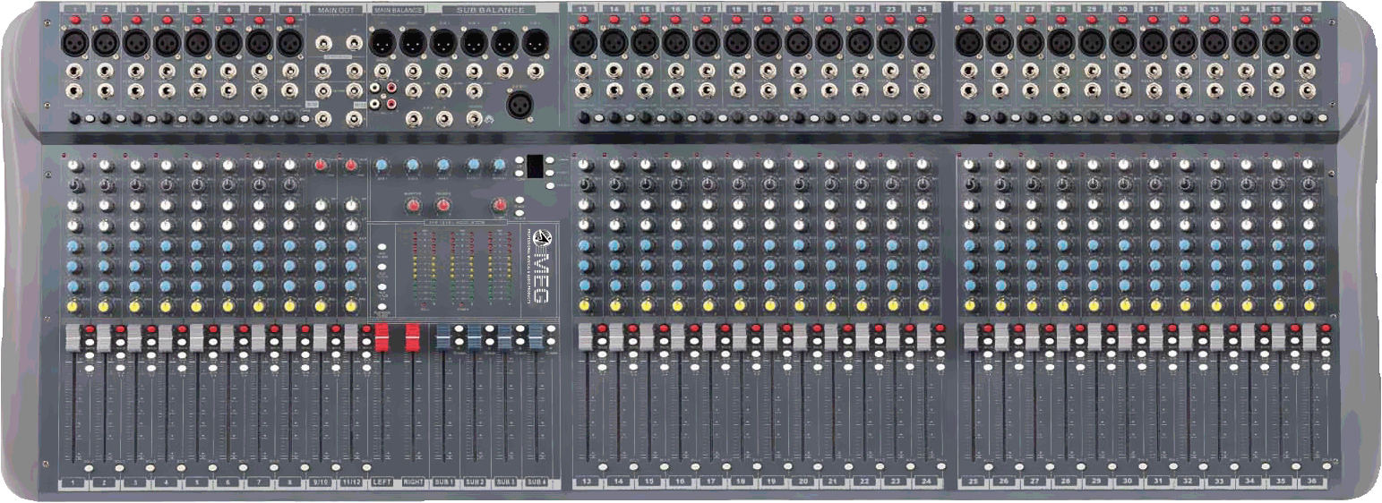The image size is (1382, 503).
Task: Click the blue SUB 1 fader
Action: pos(443,337)
